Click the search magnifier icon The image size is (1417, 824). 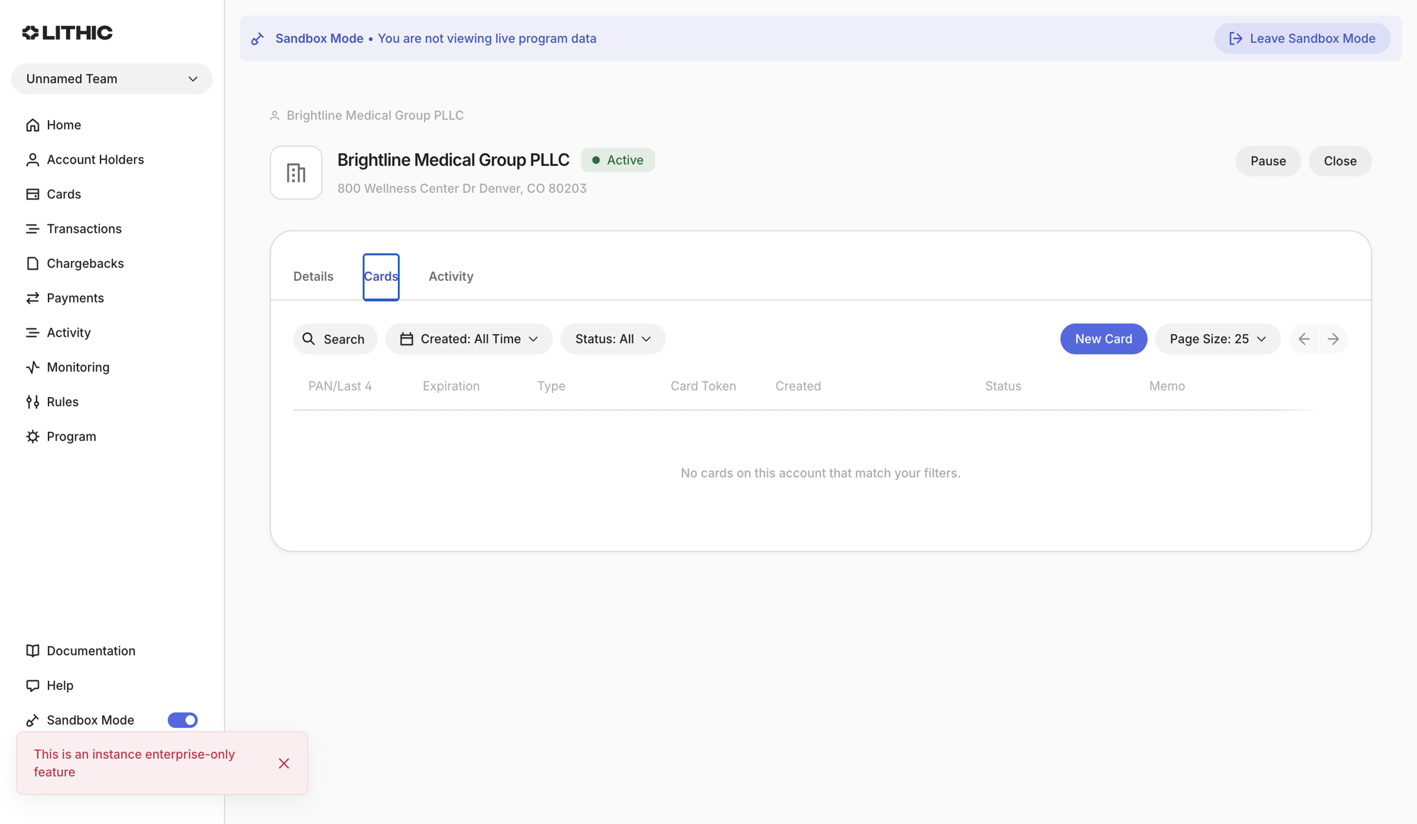pos(308,339)
